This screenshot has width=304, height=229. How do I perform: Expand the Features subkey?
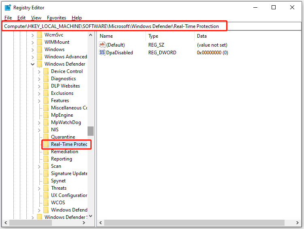39,101
